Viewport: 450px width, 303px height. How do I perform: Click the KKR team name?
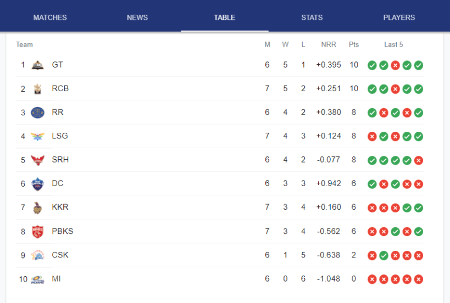pos(60,207)
